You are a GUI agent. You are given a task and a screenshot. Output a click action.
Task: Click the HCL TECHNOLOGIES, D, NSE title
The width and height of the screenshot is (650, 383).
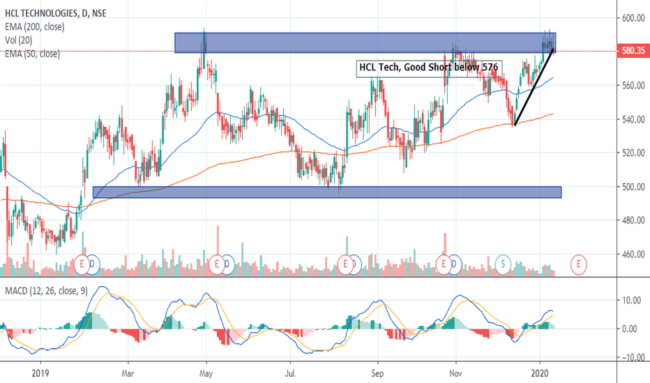coord(56,14)
